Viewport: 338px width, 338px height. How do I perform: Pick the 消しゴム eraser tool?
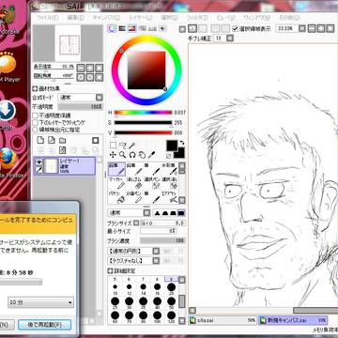point(134,183)
